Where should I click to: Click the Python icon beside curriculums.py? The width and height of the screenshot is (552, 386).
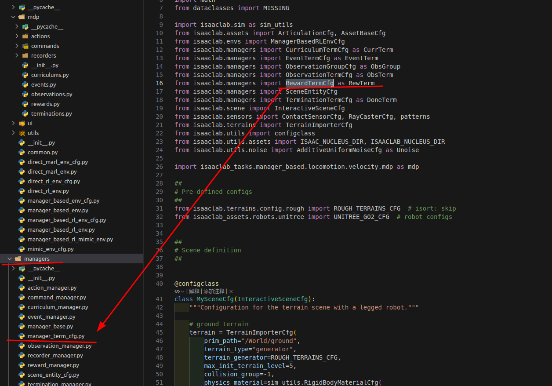pyautogui.click(x=25, y=75)
